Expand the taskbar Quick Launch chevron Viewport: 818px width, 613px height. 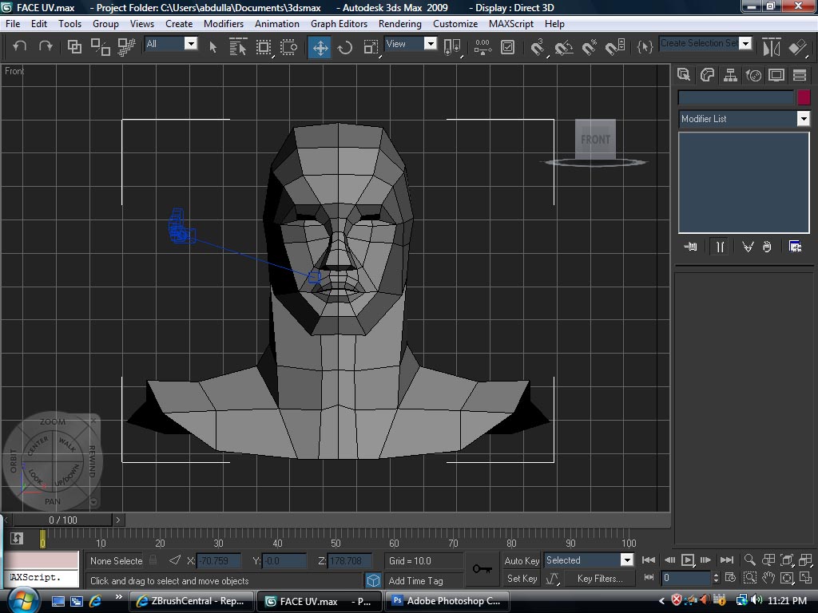[x=119, y=597]
